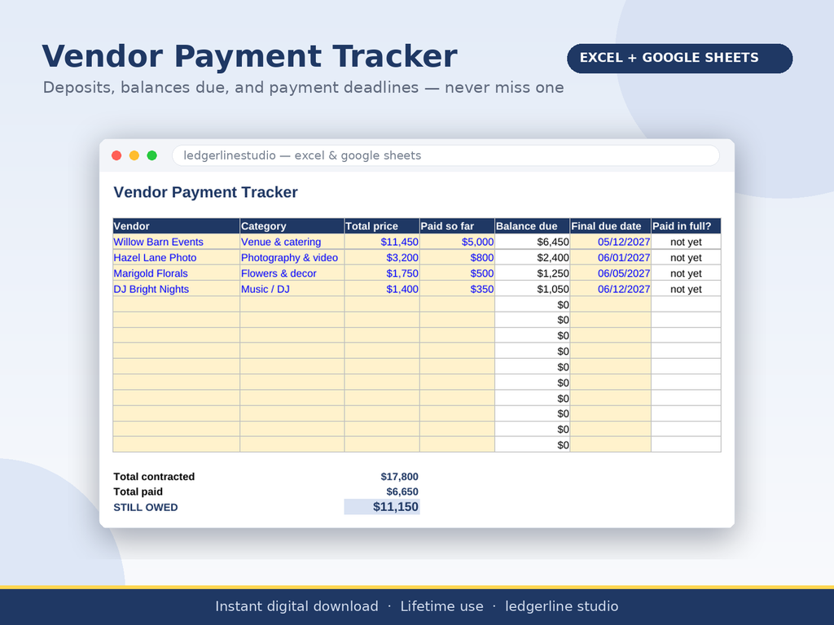Select the Balance due column header
This screenshot has width=834, height=625.
532,226
